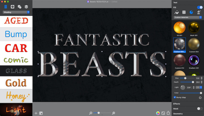Apply the Honey style preset

[16, 96]
